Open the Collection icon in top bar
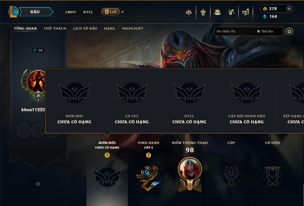 218,12
